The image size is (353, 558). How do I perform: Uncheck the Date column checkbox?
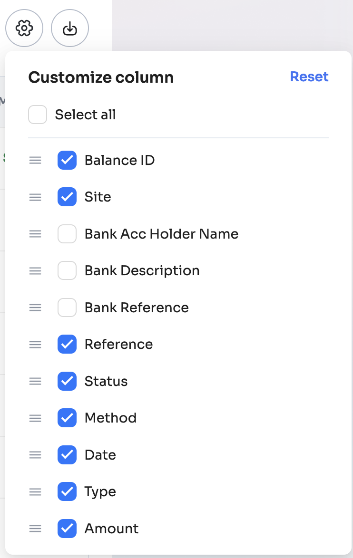67,455
